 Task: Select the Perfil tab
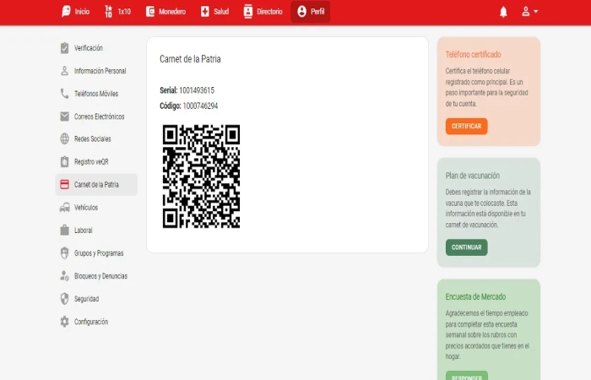(311, 12)
